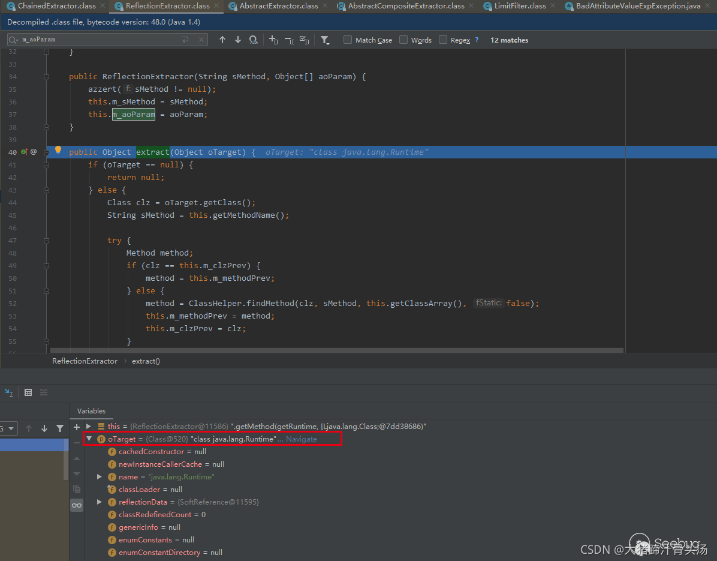This screenshot has height=561, width=717.
Task: Click the Navigate link beside oTarget
Action: 301,439
